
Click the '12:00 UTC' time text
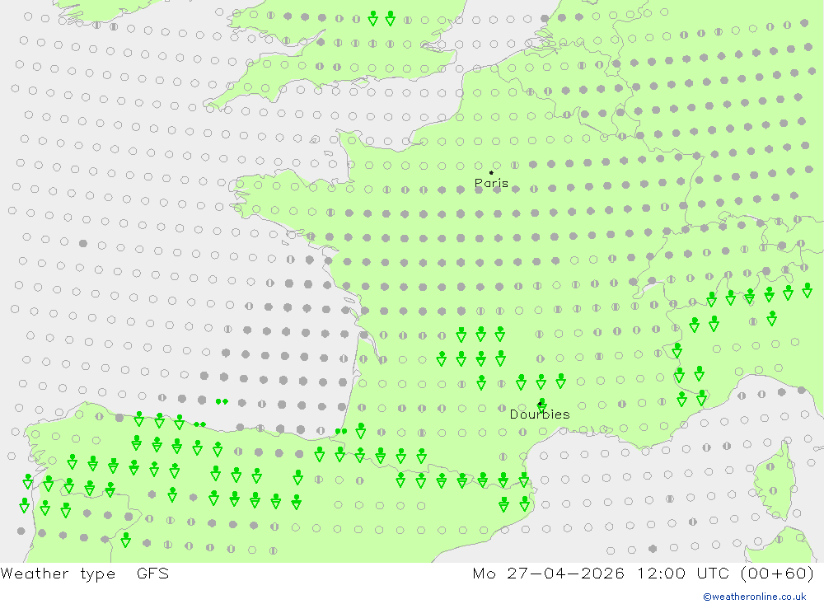[684, 573]
